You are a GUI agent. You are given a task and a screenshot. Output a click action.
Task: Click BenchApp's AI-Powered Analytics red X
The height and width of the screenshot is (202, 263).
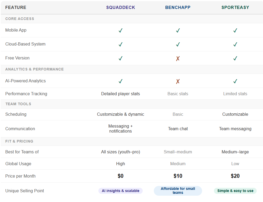pos(178,81)
